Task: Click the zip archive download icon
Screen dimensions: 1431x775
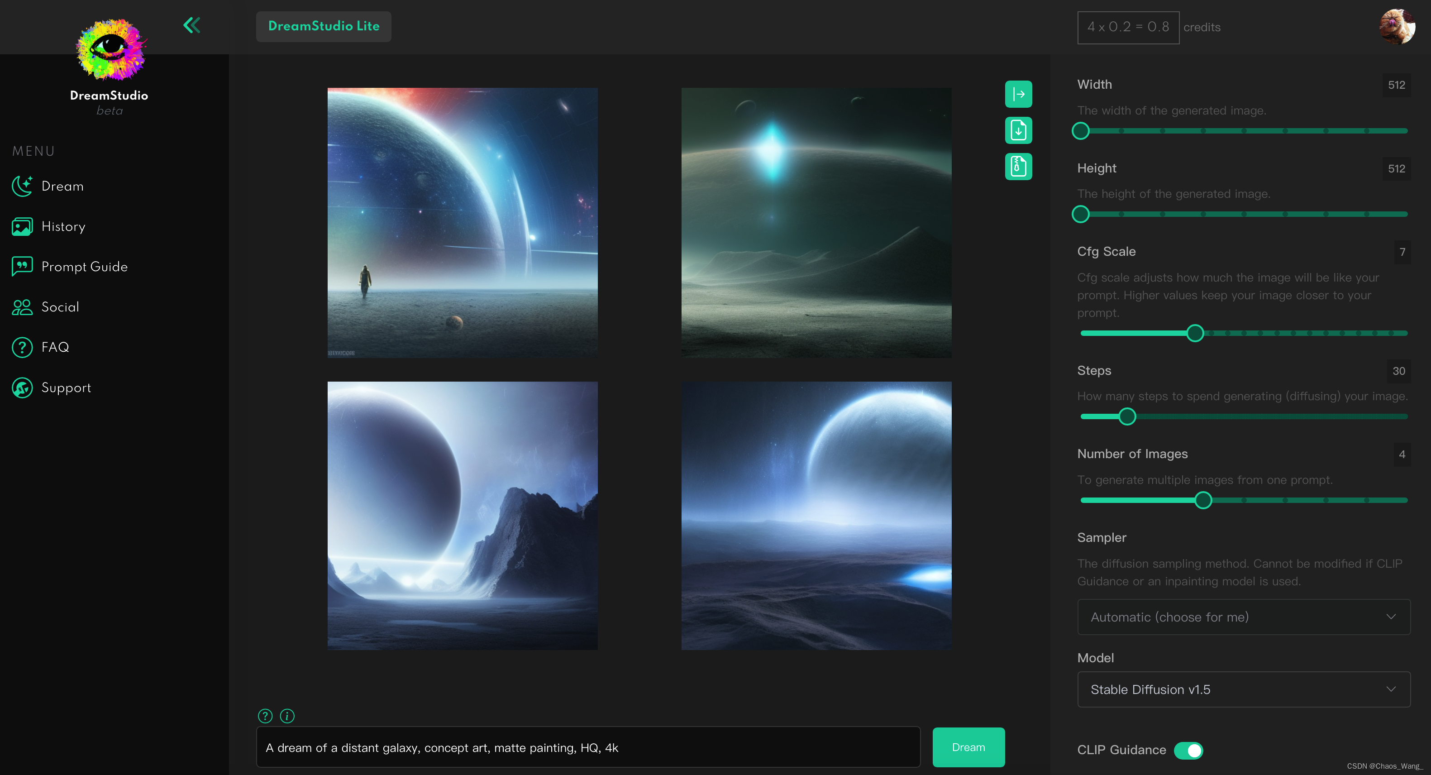Action: (x=1018, y=166)
